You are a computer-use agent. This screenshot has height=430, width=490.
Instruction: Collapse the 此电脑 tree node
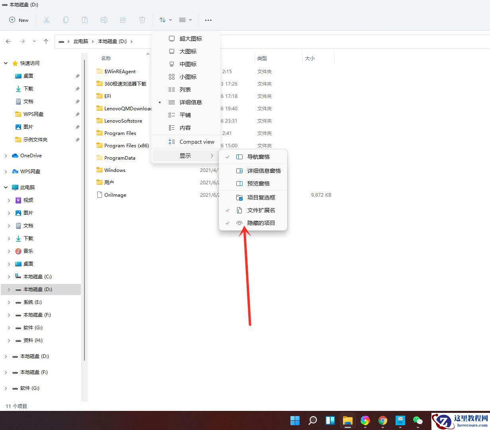6,187
